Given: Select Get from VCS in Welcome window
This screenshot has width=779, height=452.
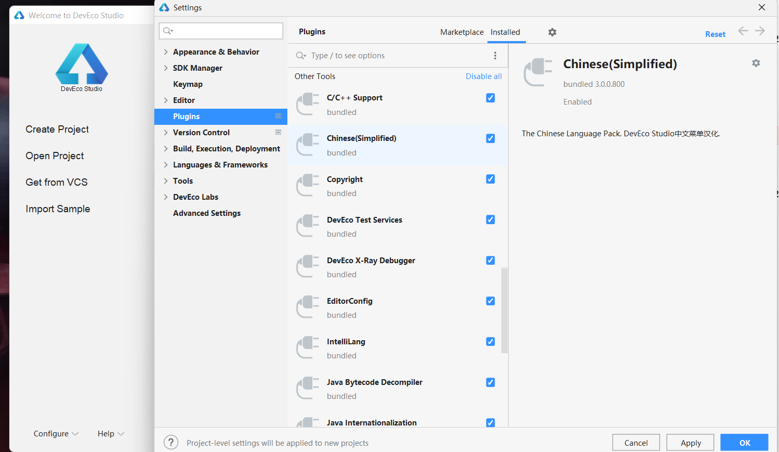Looking at the screenshot, I should coord(57,182).
